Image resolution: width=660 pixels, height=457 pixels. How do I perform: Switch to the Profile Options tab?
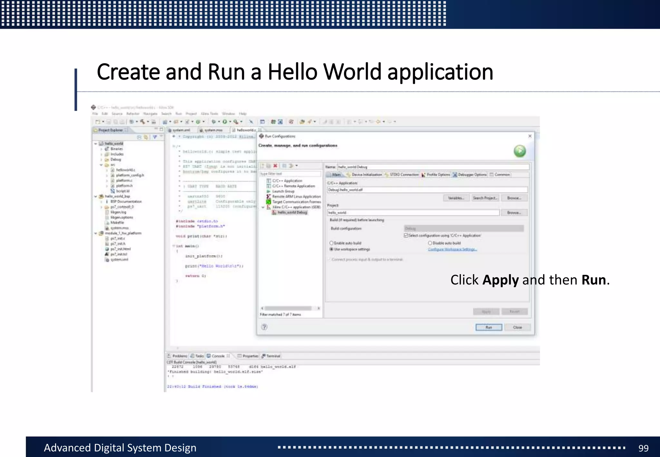tap(436, 175)
